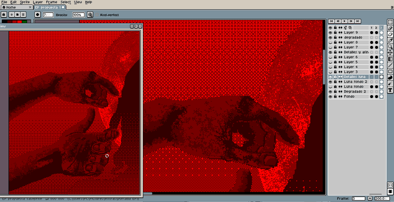Viewport: 394px width, 202px height.
Task: Switch to the EP propuesta 1 tab
Action: click(x=50, y=7)
